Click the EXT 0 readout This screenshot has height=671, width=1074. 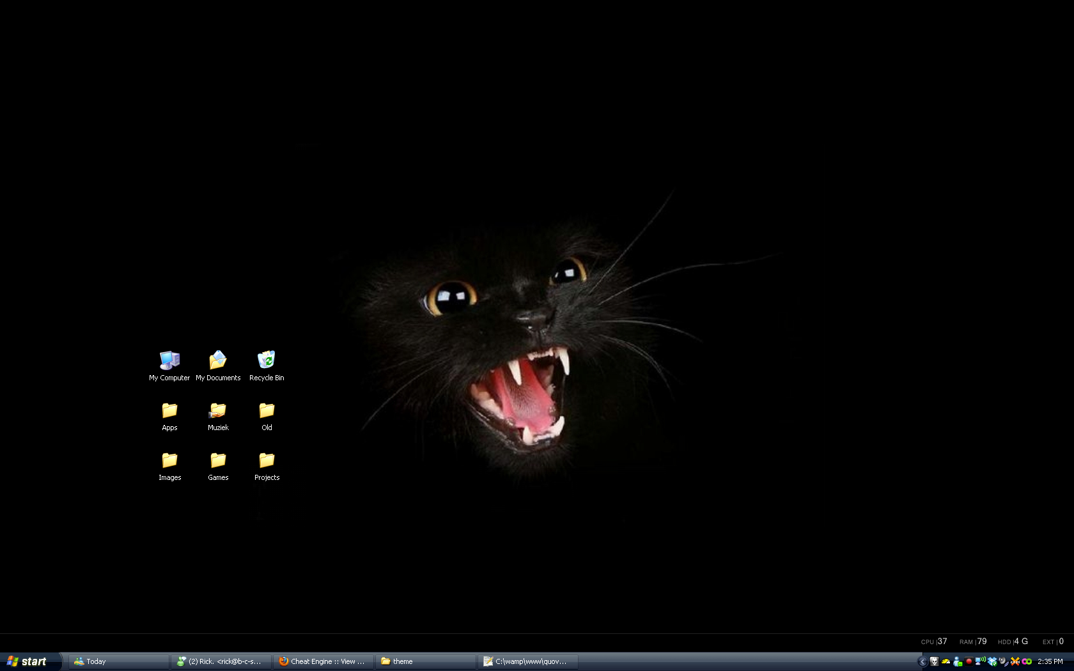tap(1054, 642)
